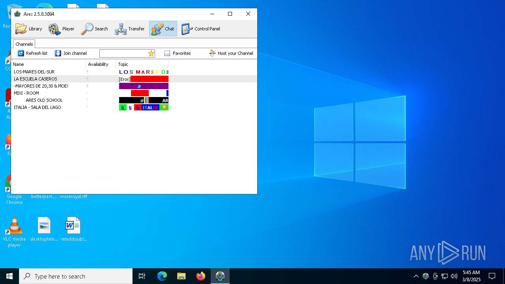Switch to the Channels tab
Image resolution: width=505 pixels, height=284 pixels.
tap(24, 44)
